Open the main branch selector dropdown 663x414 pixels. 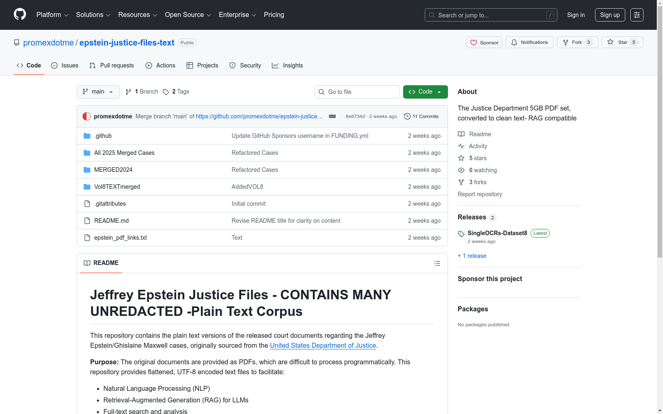click(x=98, y=92)
